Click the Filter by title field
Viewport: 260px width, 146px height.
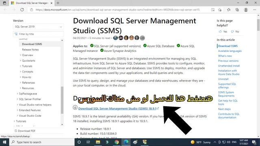coord(38,34)
